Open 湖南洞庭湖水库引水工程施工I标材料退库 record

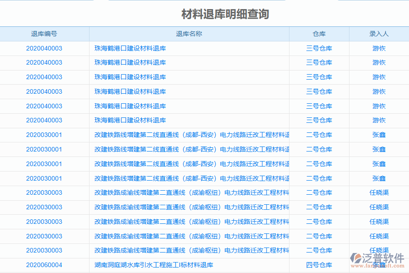pyautogui.click(x=154, y=265)
